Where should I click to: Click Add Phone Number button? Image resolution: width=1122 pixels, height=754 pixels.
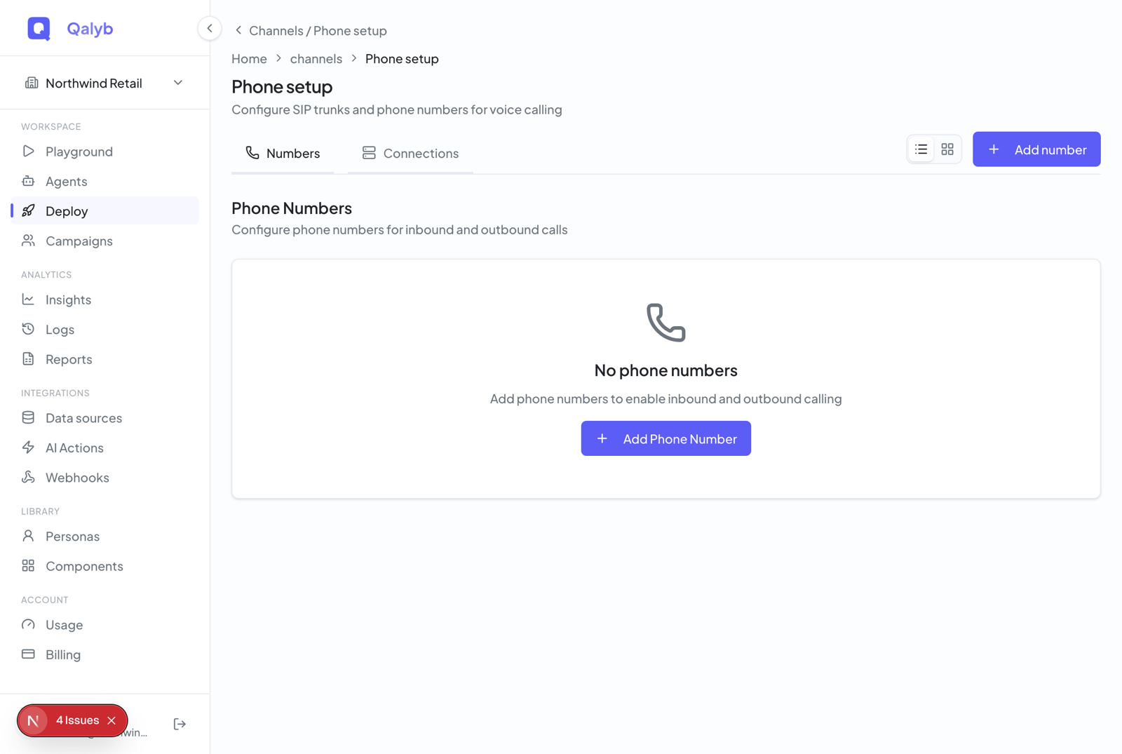(x=665, y=438)
